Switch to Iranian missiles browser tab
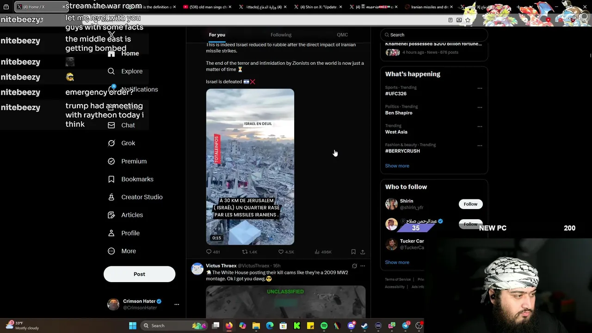The width and height of the screenshot is (592, 333). pyautogui.click(x=429, y=7)
